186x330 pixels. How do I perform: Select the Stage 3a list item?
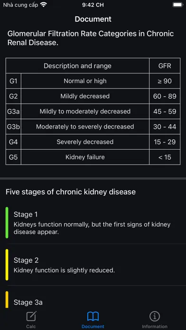click(93, 297)
